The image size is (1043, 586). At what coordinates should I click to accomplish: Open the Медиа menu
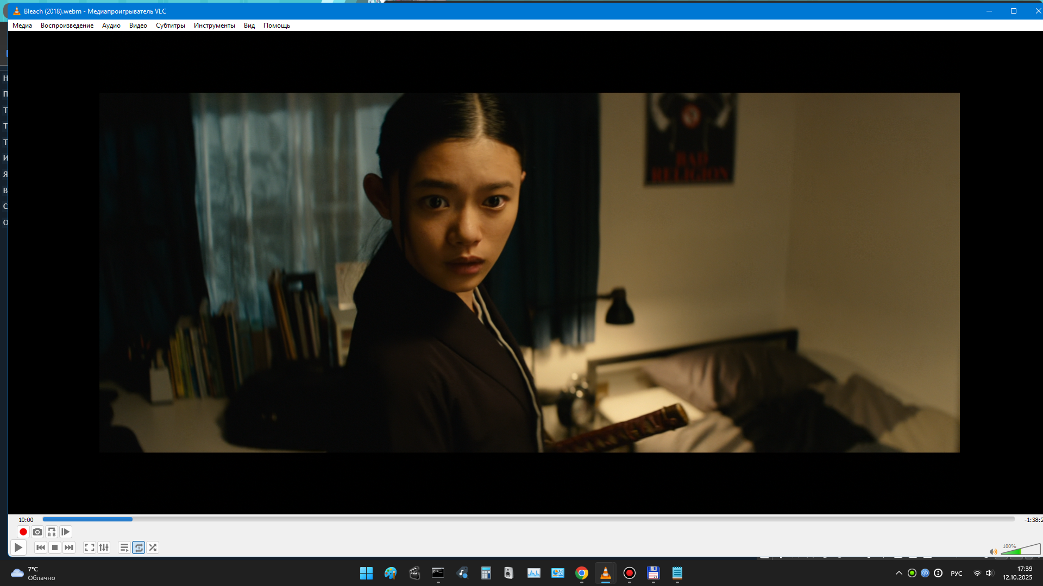(22, 26)
